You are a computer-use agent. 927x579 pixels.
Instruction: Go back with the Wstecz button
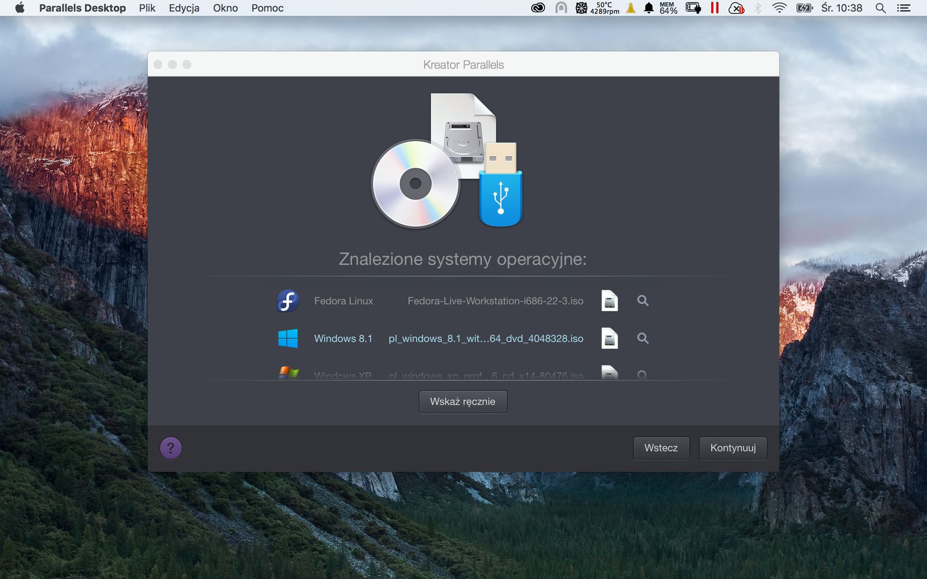[x=661, y=448]
